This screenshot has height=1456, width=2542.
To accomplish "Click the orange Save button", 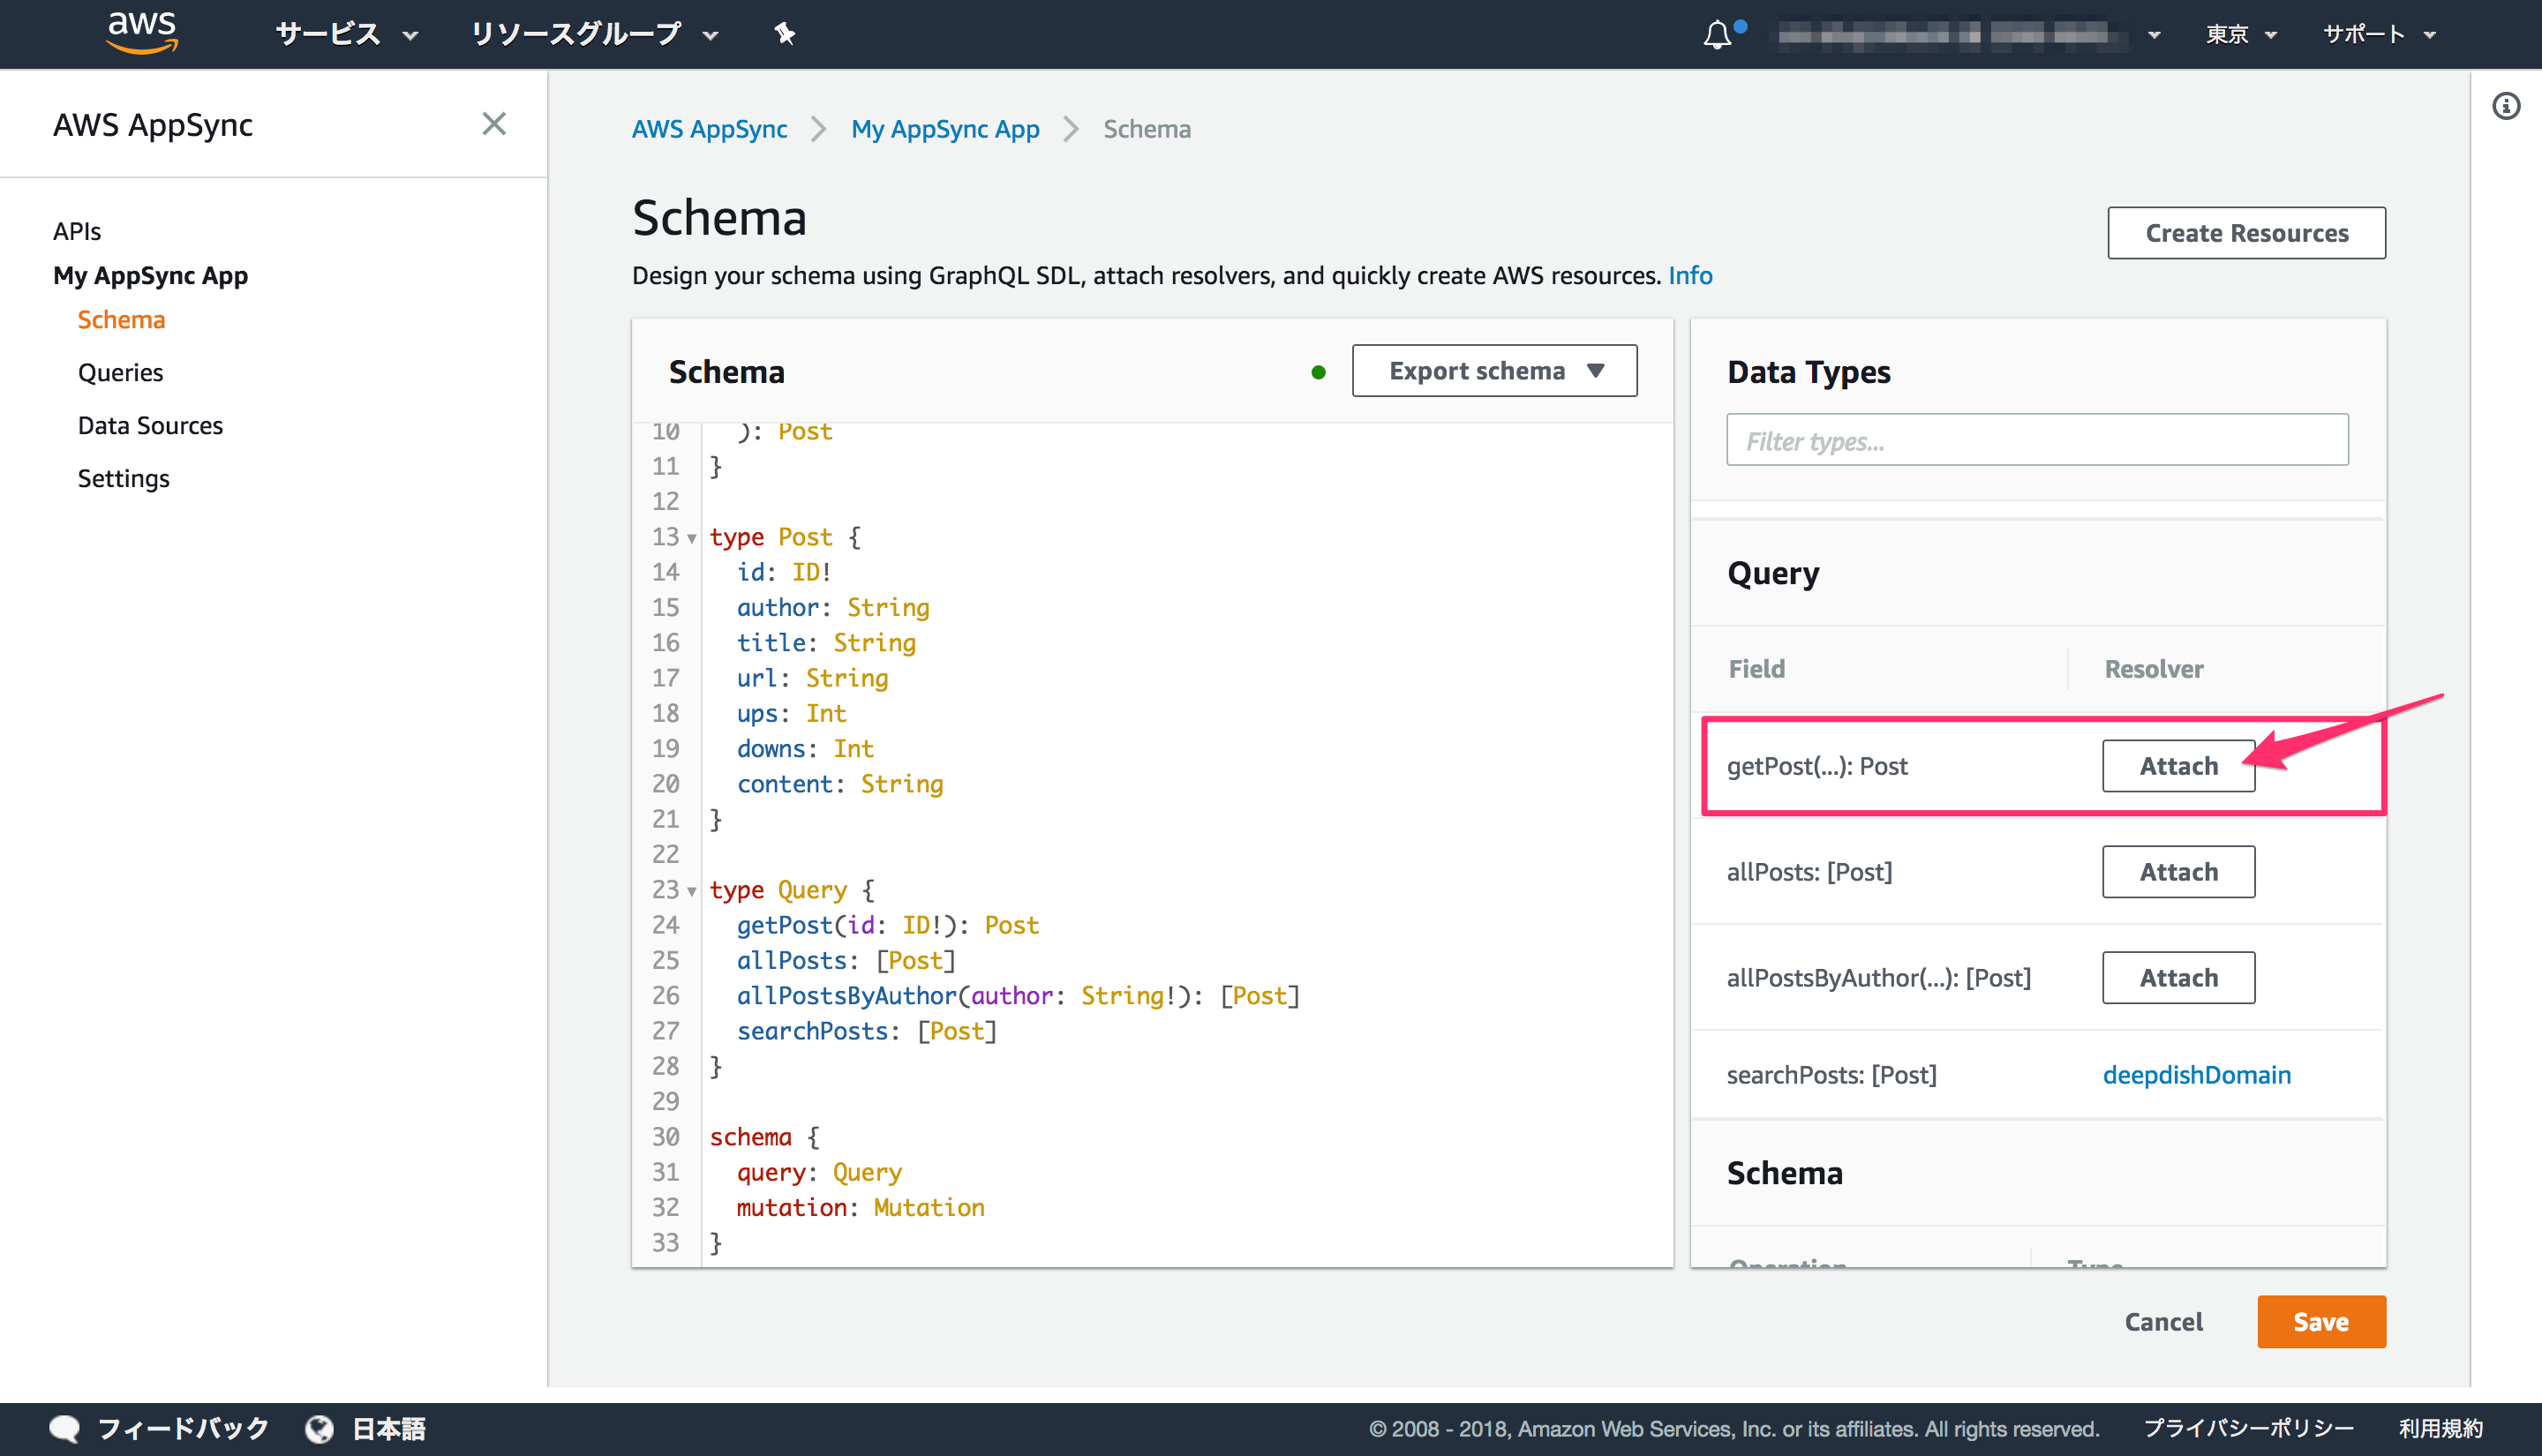I will (2321, 1322).
